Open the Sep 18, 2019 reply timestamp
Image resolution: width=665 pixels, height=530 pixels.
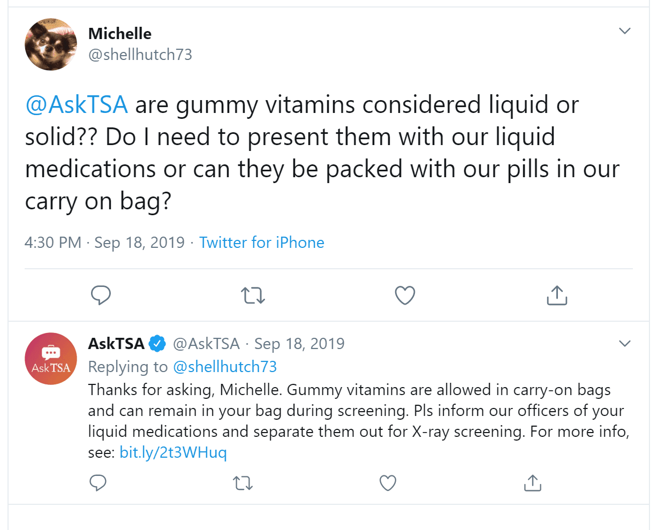pos(299,344)
